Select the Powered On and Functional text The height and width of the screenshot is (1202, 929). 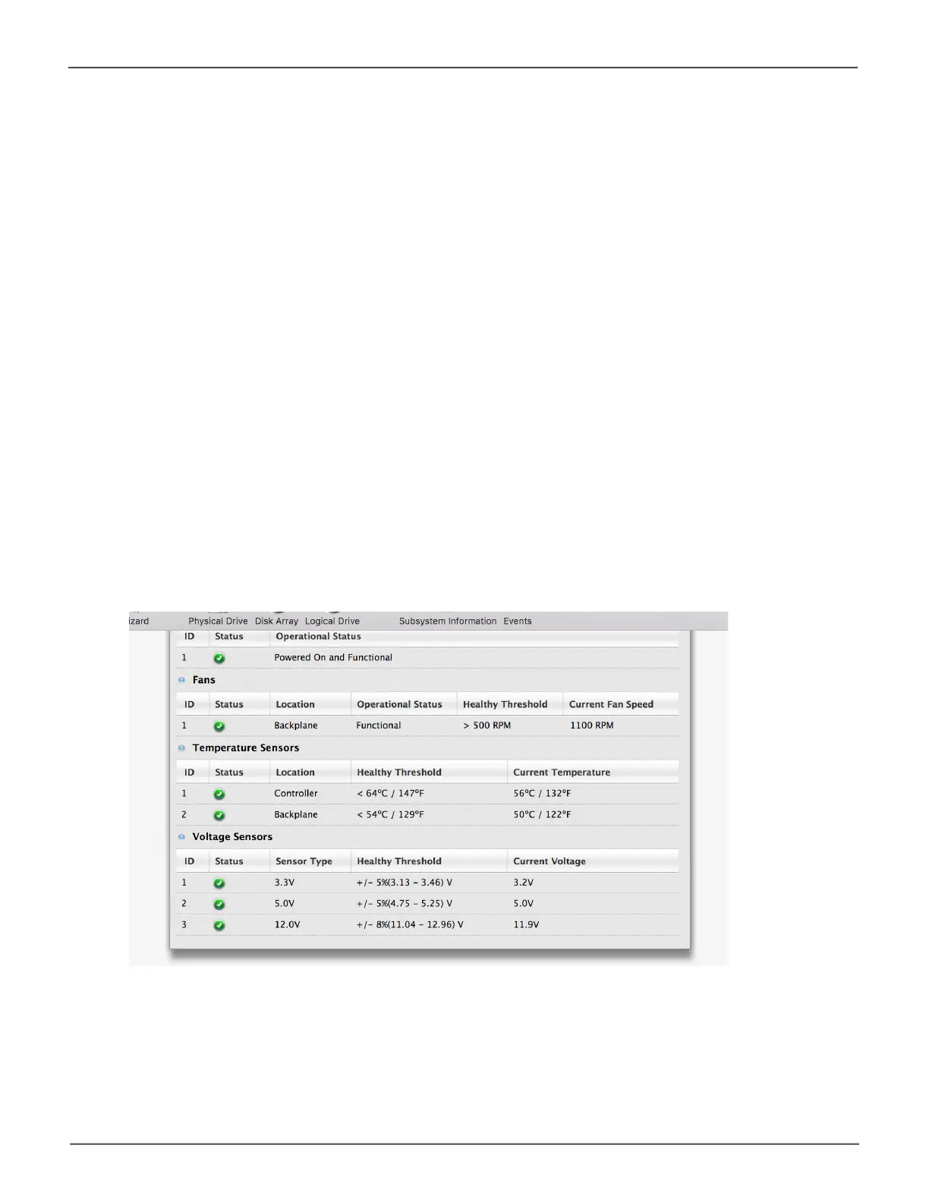click(x=333, y=658)
